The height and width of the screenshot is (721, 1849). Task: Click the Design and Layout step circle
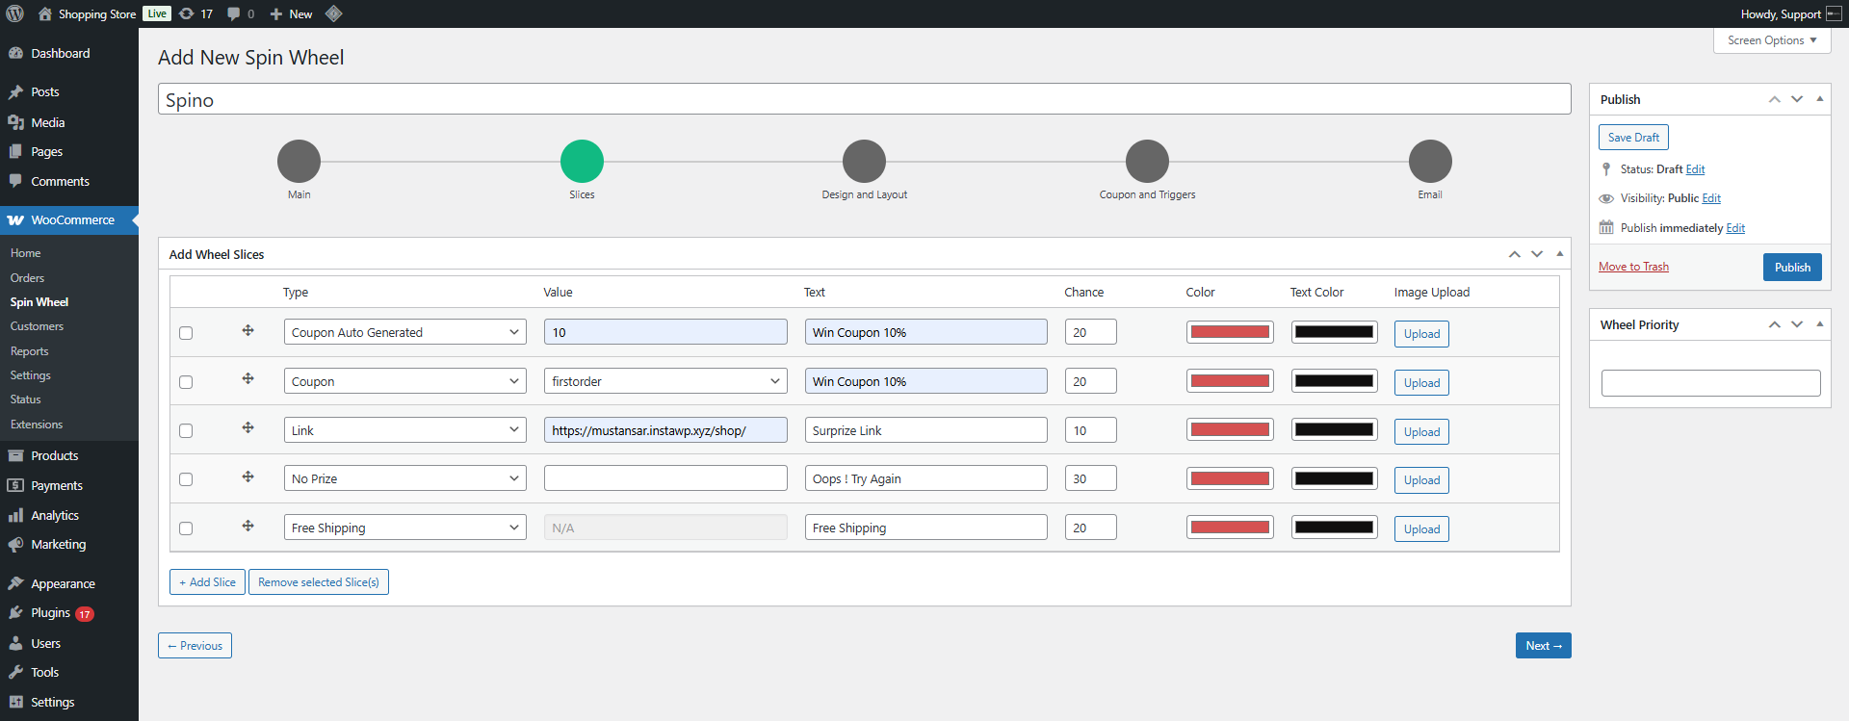click(864, 161)
